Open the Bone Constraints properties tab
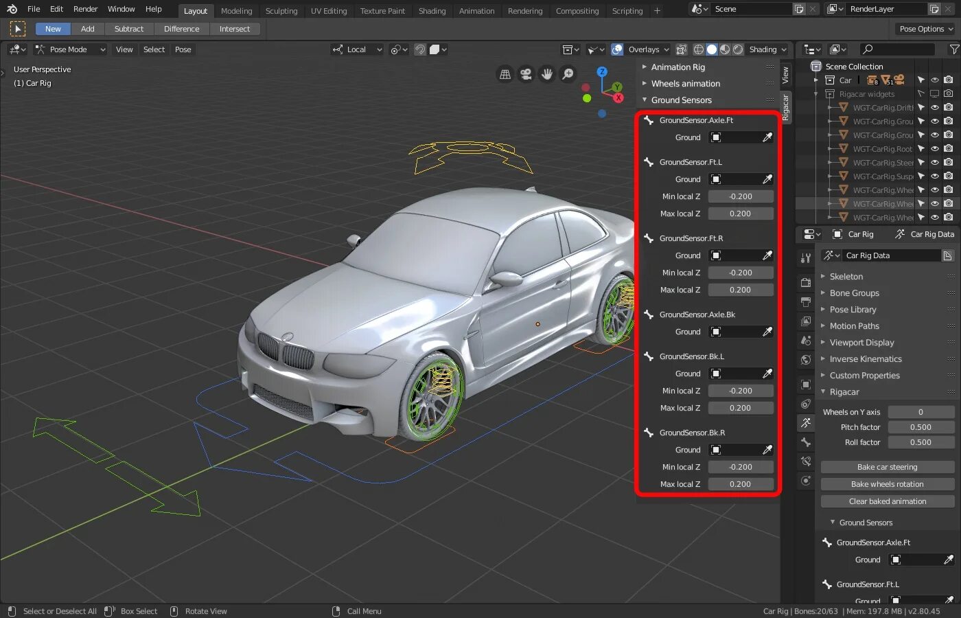The image size is (961, 618). [806, 461]
